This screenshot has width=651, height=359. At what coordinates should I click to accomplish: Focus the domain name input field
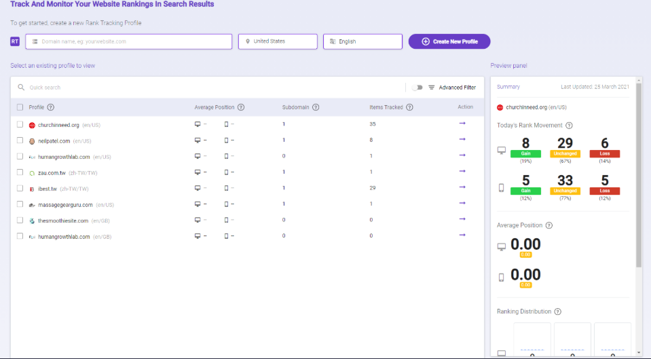pyautogui.click(x=129, y=41)
